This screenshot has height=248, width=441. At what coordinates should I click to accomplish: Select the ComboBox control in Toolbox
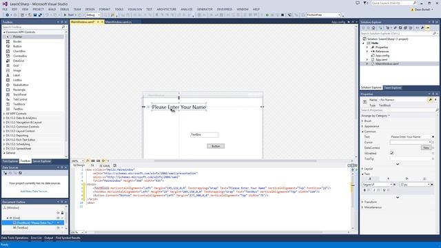[20, 56]
